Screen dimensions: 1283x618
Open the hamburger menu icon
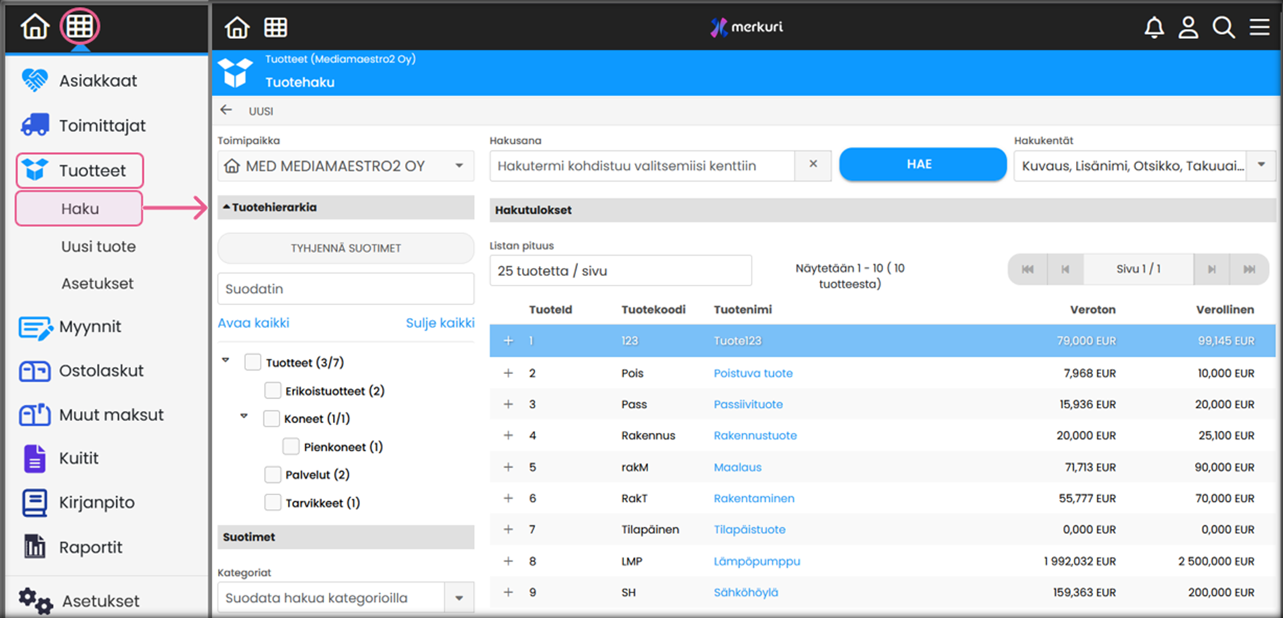[x=1260, y=27]
